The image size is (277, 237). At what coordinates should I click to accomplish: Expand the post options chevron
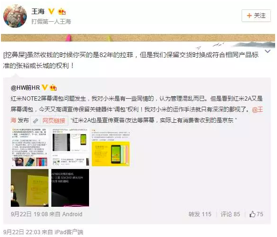(x=268, y=51)
